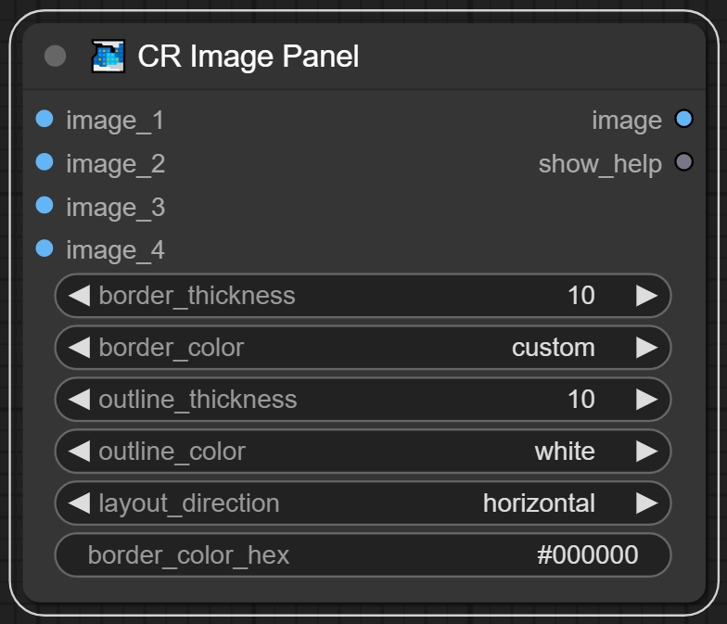
Task: Click the image output connector dot
Action: point(683,119)
